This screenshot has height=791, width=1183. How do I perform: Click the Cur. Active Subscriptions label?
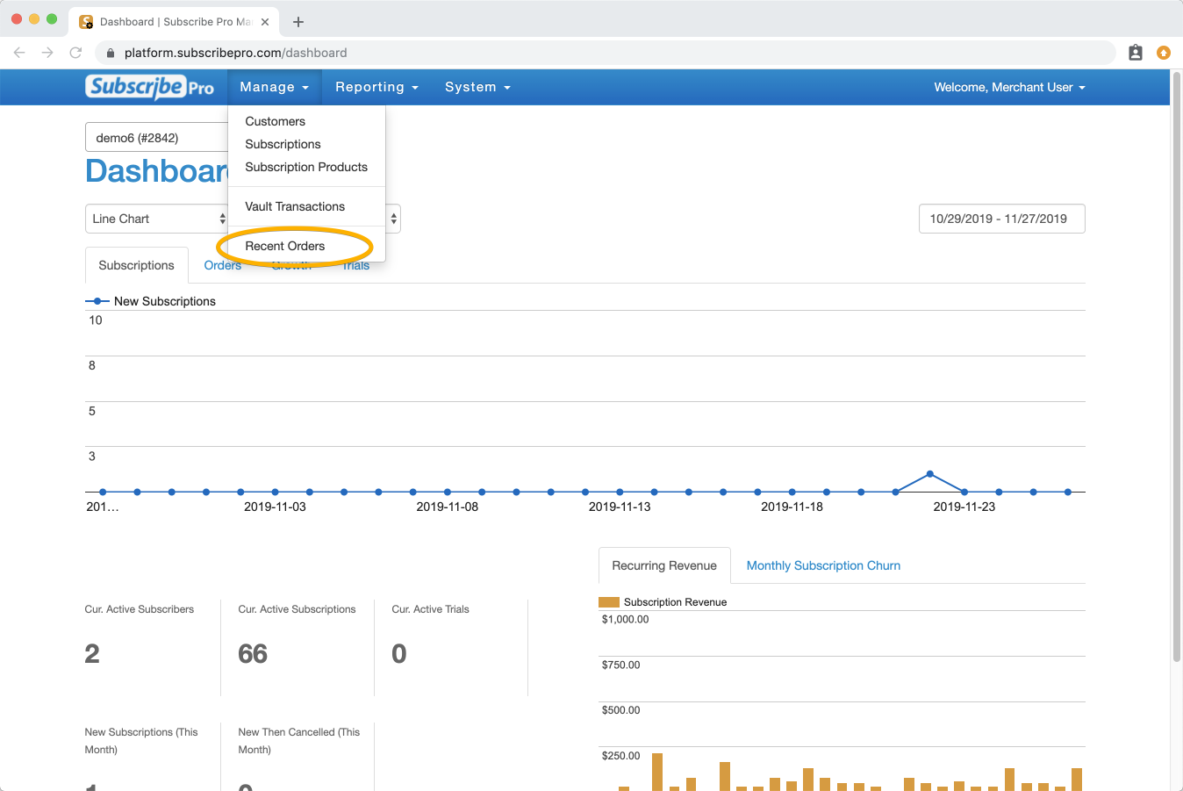tap(298, 609)
